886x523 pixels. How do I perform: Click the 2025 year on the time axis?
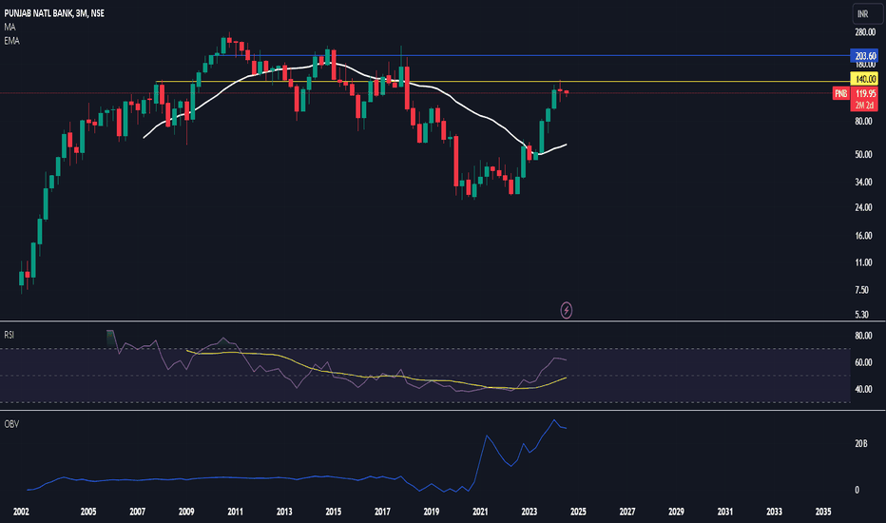click(578, 512)
